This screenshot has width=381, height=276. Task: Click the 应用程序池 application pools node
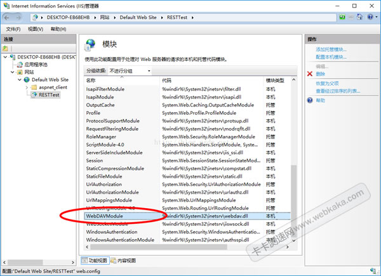(37, 64)
